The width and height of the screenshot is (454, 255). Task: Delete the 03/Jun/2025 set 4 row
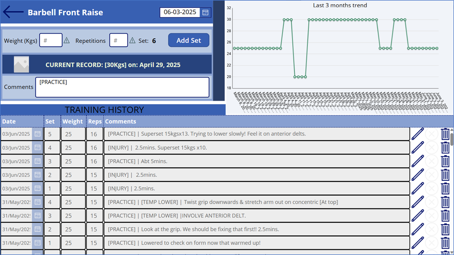tap(445, 148)
